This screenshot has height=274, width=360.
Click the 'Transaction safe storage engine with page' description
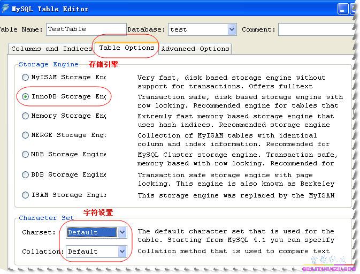coord(236,179)
